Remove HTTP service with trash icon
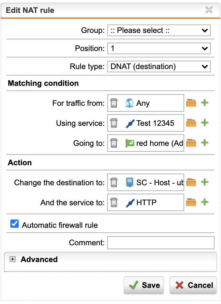The width and height of the screenshot is (221, 304). 114,202
